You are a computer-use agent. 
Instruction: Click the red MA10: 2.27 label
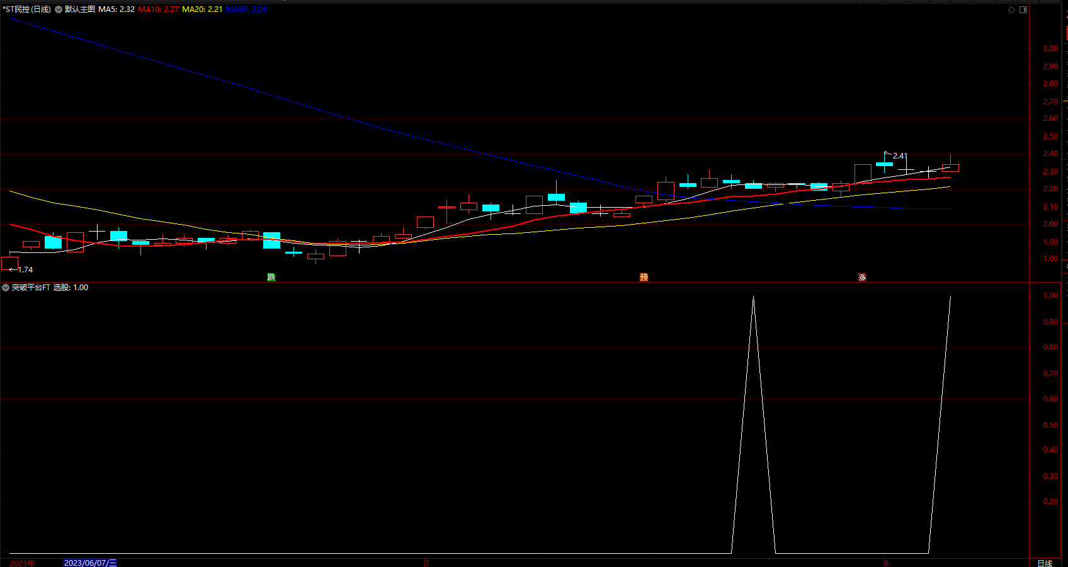click(x=159, y=9)
